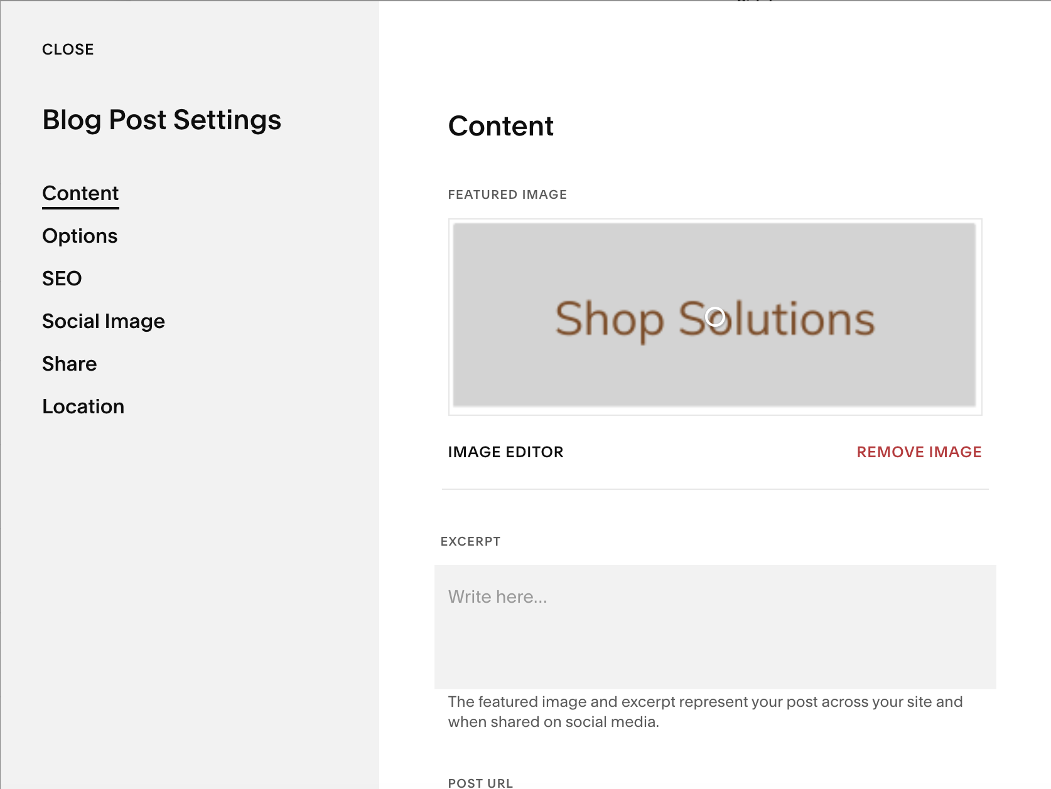The width and height of the screenshot is (1051, 789).
Task: Click the Featured Image label
Action: (x=507, y=194)
